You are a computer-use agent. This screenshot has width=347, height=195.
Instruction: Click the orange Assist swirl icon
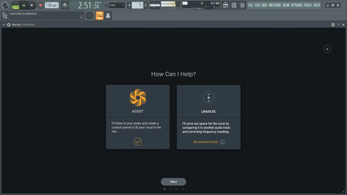(138, 97)
